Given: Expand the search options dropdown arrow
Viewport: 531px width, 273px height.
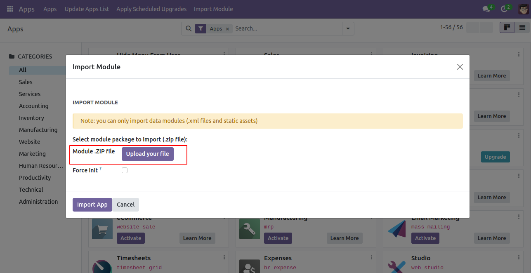Looking at the screenshot, I should pos(348,28).
